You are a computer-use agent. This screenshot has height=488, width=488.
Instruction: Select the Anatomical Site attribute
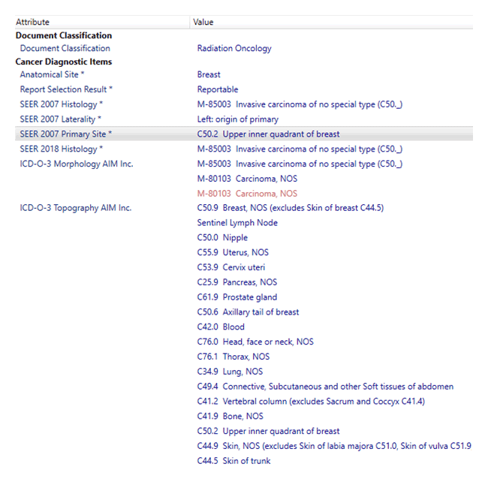pyautogui.click(x=52, y=74)
